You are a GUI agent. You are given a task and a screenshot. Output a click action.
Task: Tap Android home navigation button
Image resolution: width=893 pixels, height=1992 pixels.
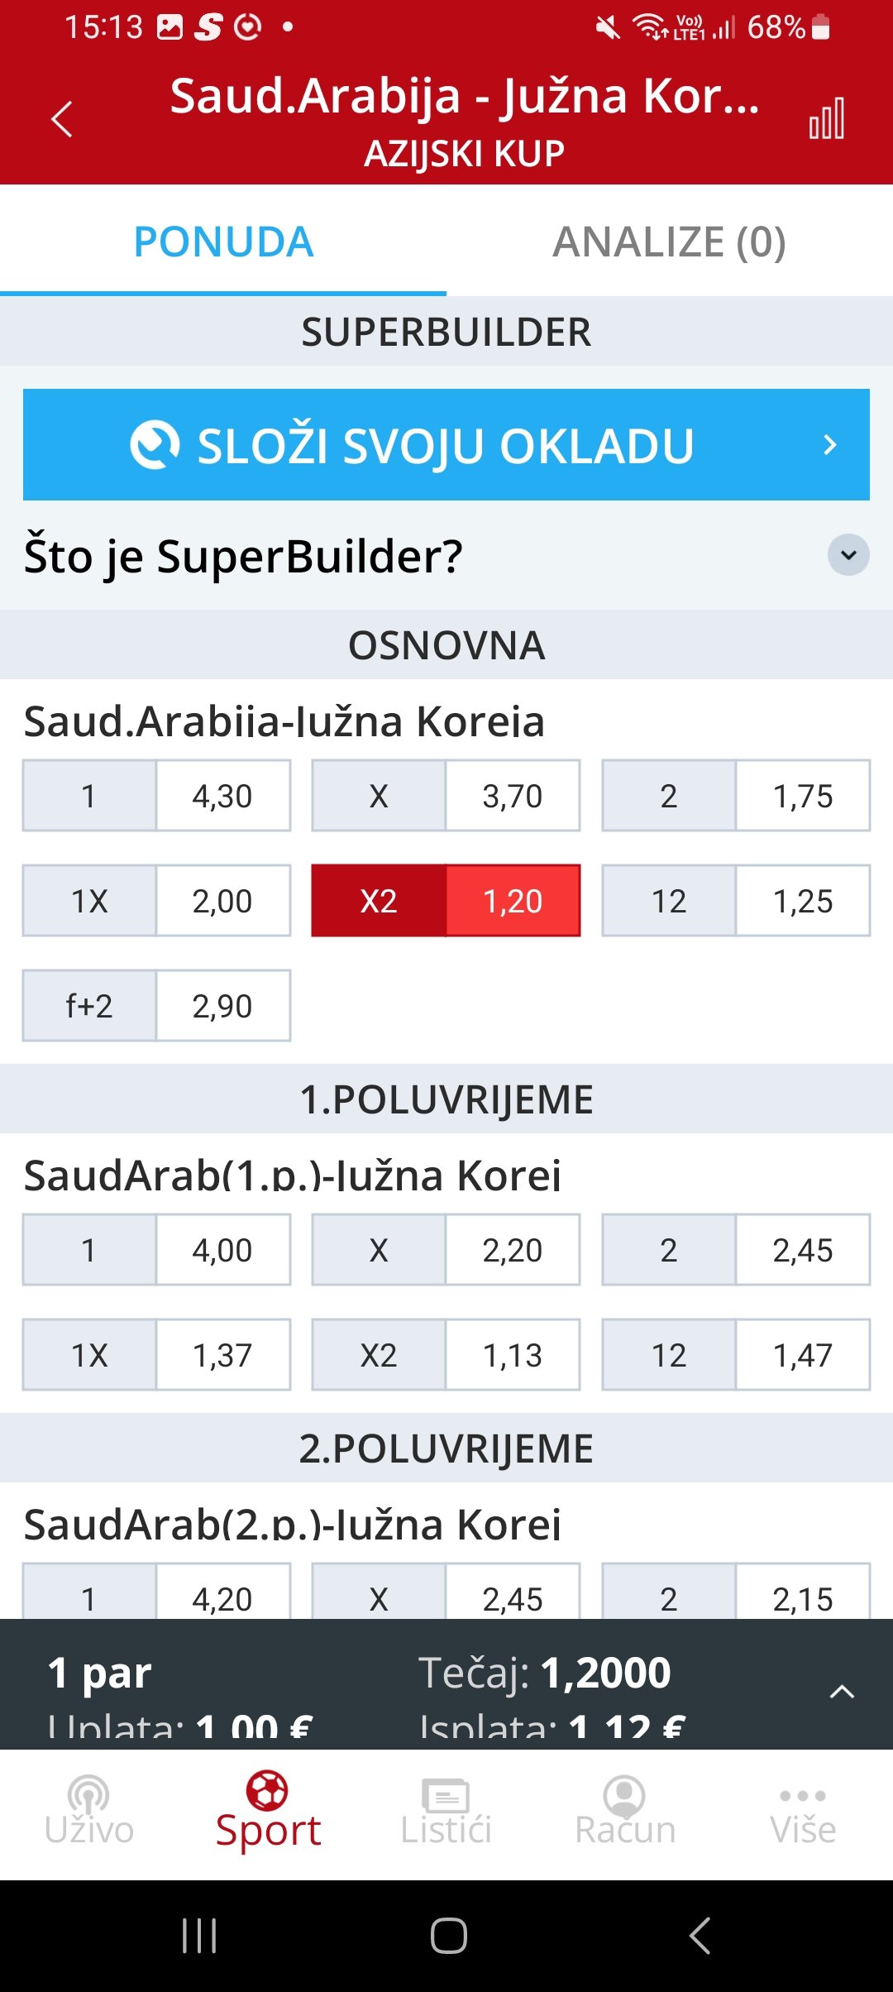(448, 1936)
